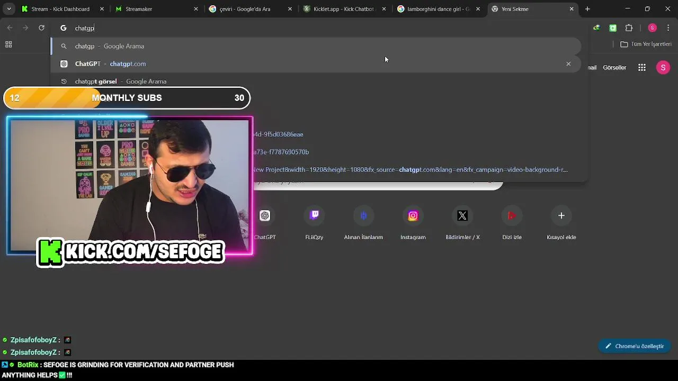Reload the current page
Image resolution: width=678 pixels, height=381 pixels.
coord(41,28)
